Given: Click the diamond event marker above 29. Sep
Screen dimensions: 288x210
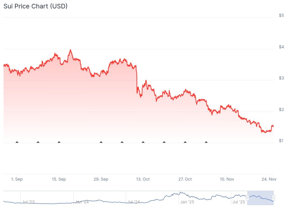Looking at the screenshot, I should pyautogui.click(x=101, y=142).
